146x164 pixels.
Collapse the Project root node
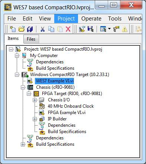click(x=11, y=50)
